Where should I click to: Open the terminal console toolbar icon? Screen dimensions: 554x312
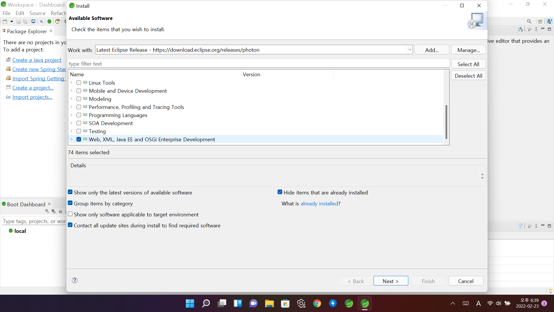pyautogui.click(x=33, y=21)
